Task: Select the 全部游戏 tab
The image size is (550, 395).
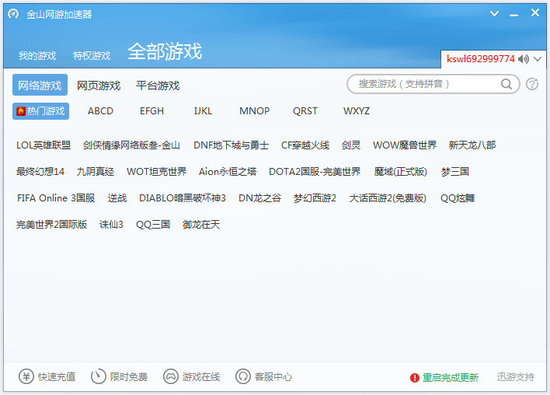Action: pyautogui.click(x=165, y=51)
